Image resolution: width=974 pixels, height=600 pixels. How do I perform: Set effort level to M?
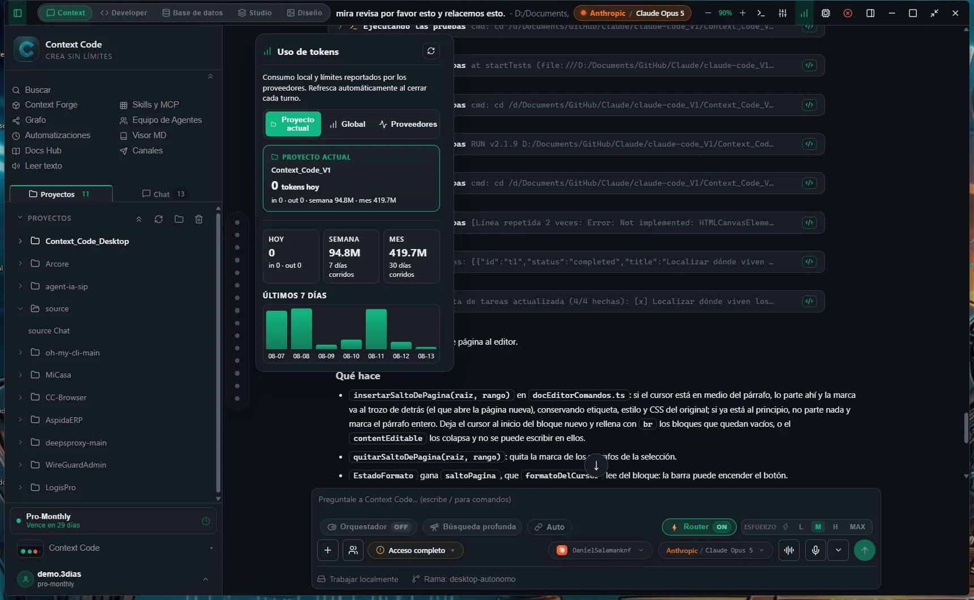pyautogui.click(x=818, y=527)
